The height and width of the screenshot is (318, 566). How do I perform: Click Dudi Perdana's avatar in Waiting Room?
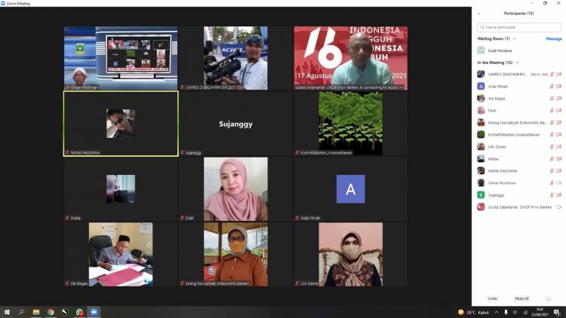[481, 50]
